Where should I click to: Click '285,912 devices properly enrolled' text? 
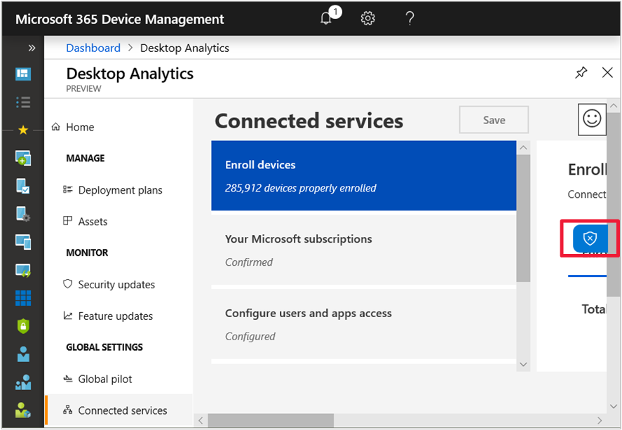pyautogui.click(x=301, y=188)
